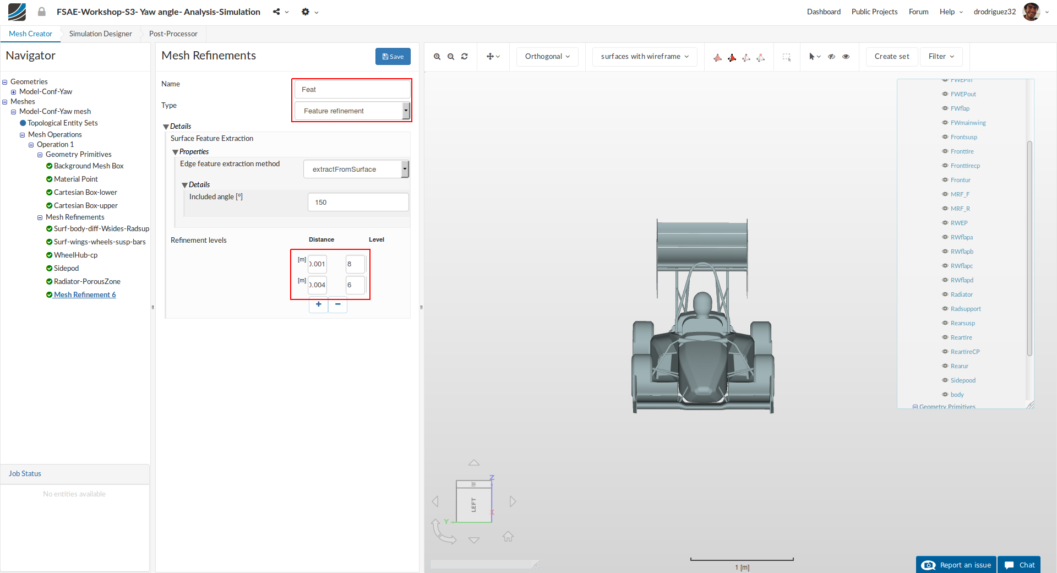The width and height of the screenshot is (1057, 573).
Task: Click the Included angle input field
Action: [358, 202]
